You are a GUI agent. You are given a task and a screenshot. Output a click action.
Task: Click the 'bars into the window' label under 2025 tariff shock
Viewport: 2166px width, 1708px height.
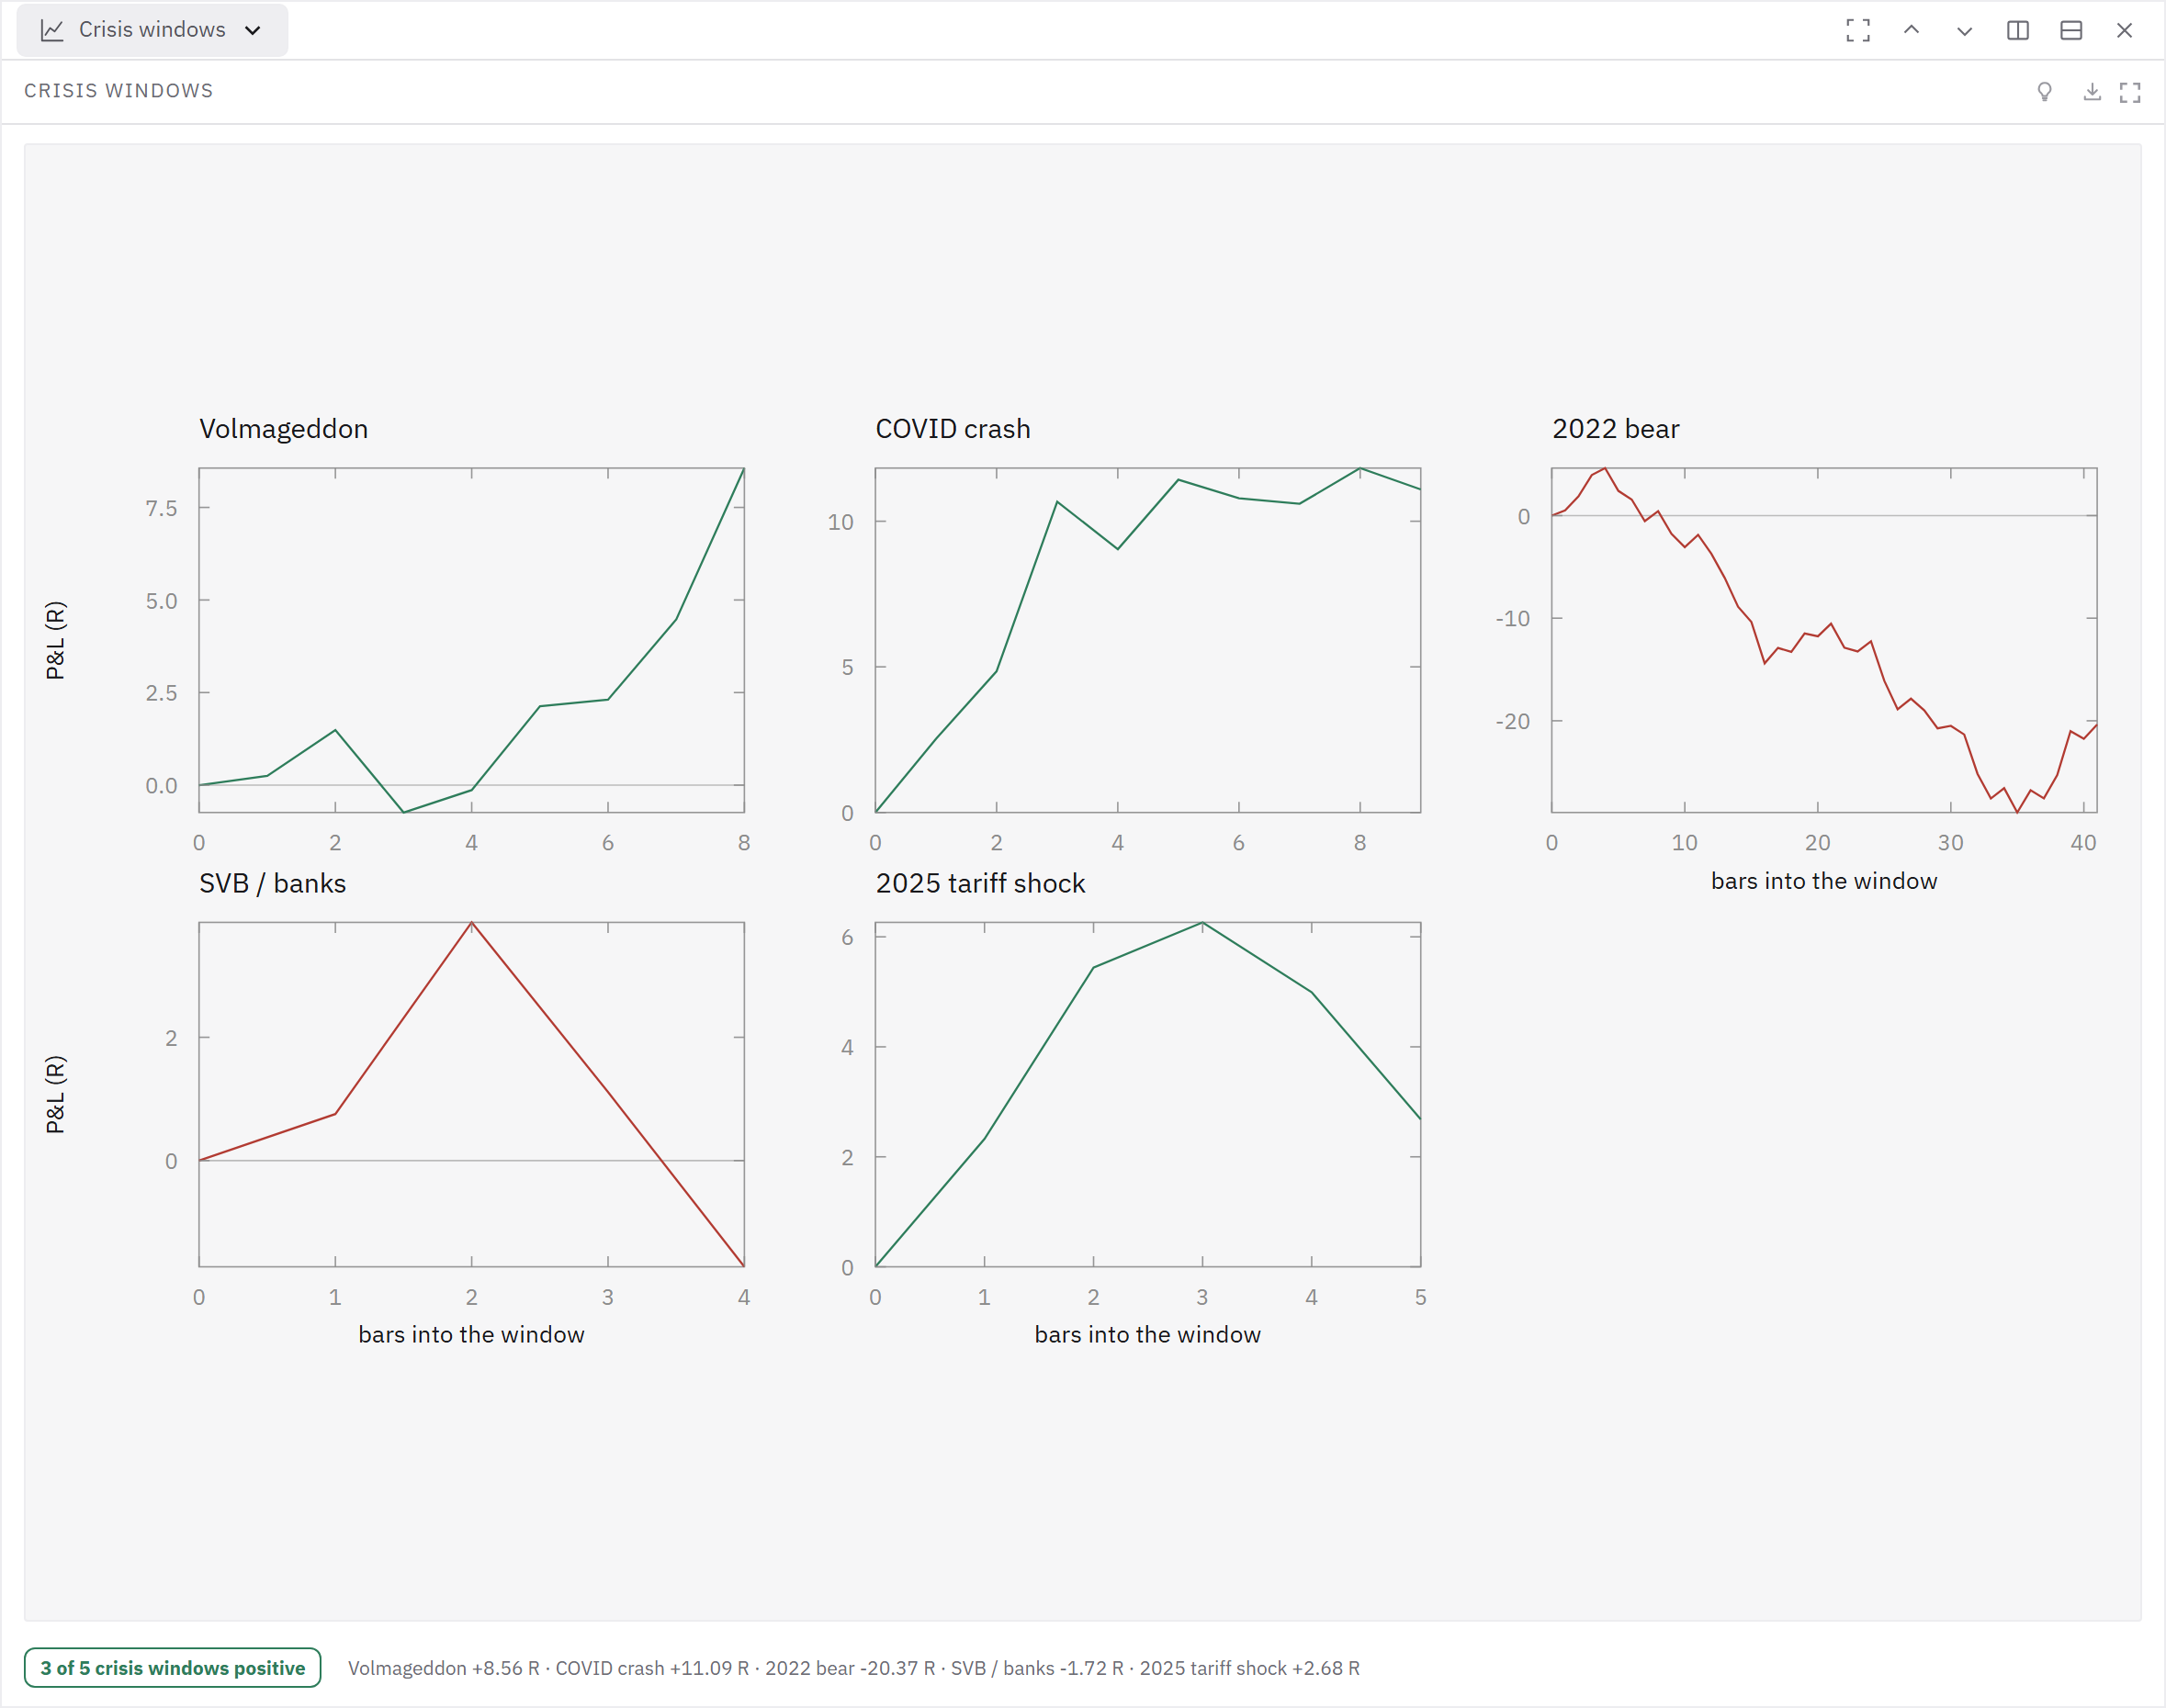coord(1147,1335)
